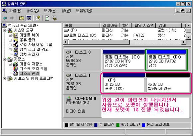The width and height of the screenshot is (193, 136).
Task: Click the Back arrow toolbar icon
Action: point(5,18)
